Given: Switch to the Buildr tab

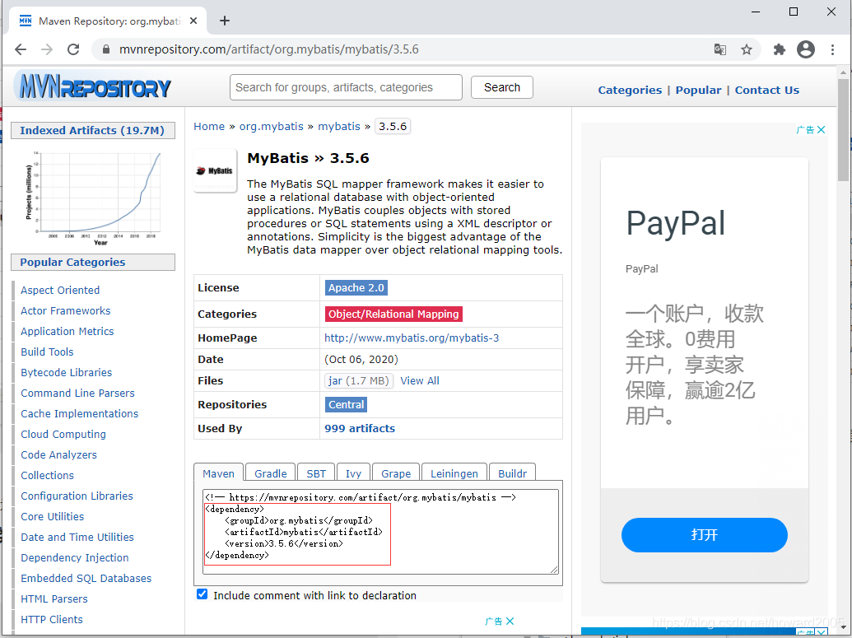Looking at the screenshot, I should click(x=512, y=473).
